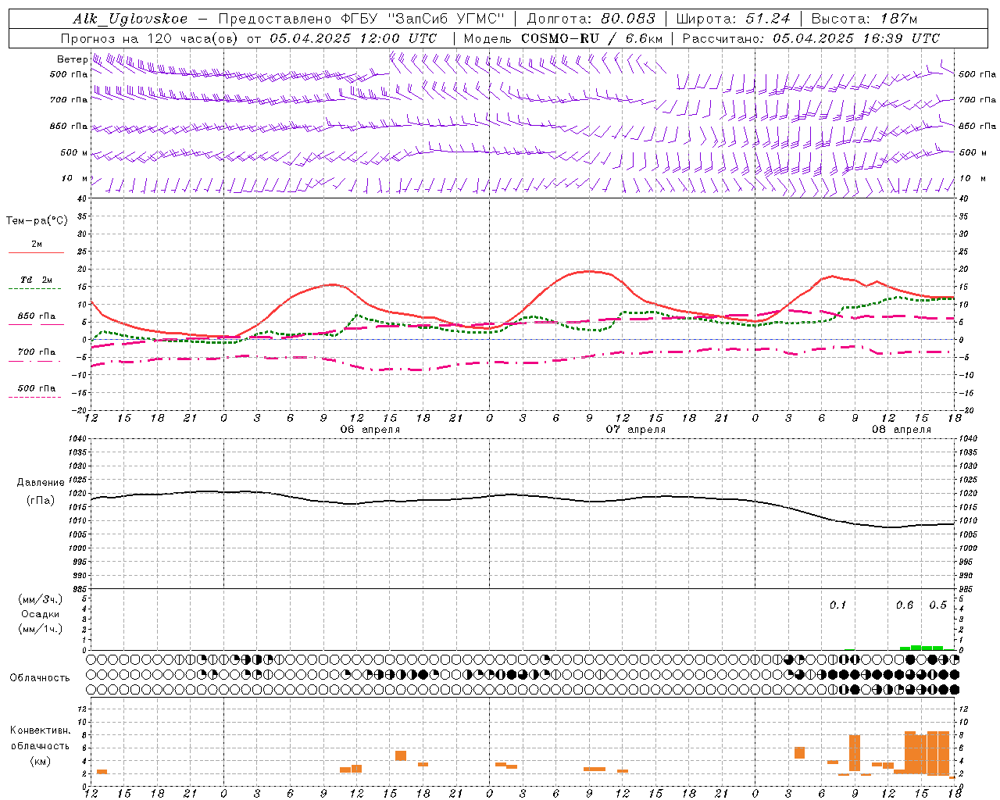Click the tall orange convective bar at 9h 08 апреля
Image resolution: width=1000 pixels, height=800 pixels.
855,752
